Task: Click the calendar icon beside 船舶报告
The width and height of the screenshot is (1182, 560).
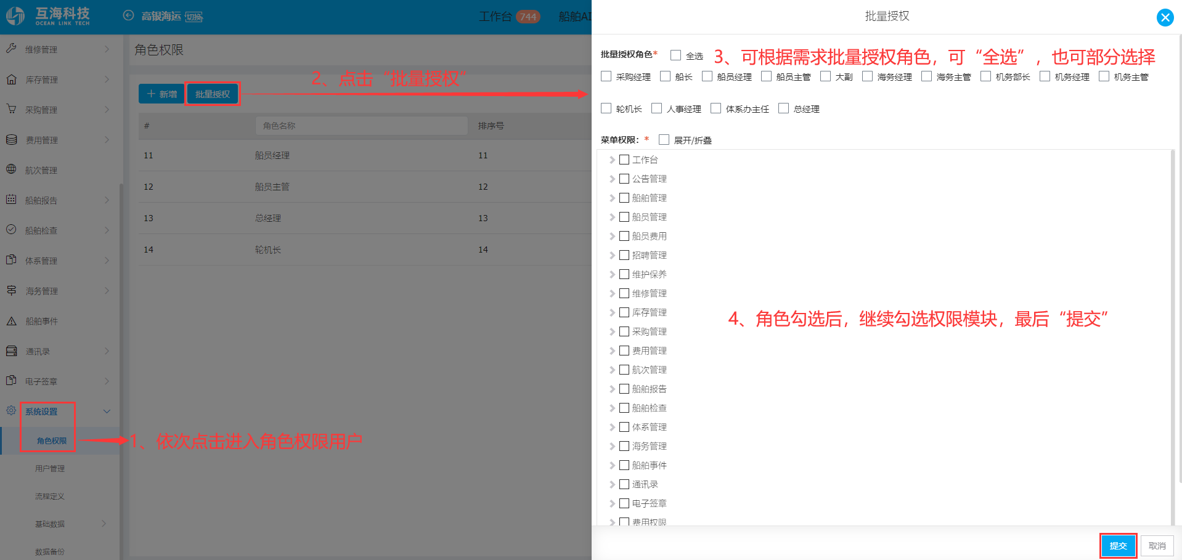Action: [x=11, y=200]
